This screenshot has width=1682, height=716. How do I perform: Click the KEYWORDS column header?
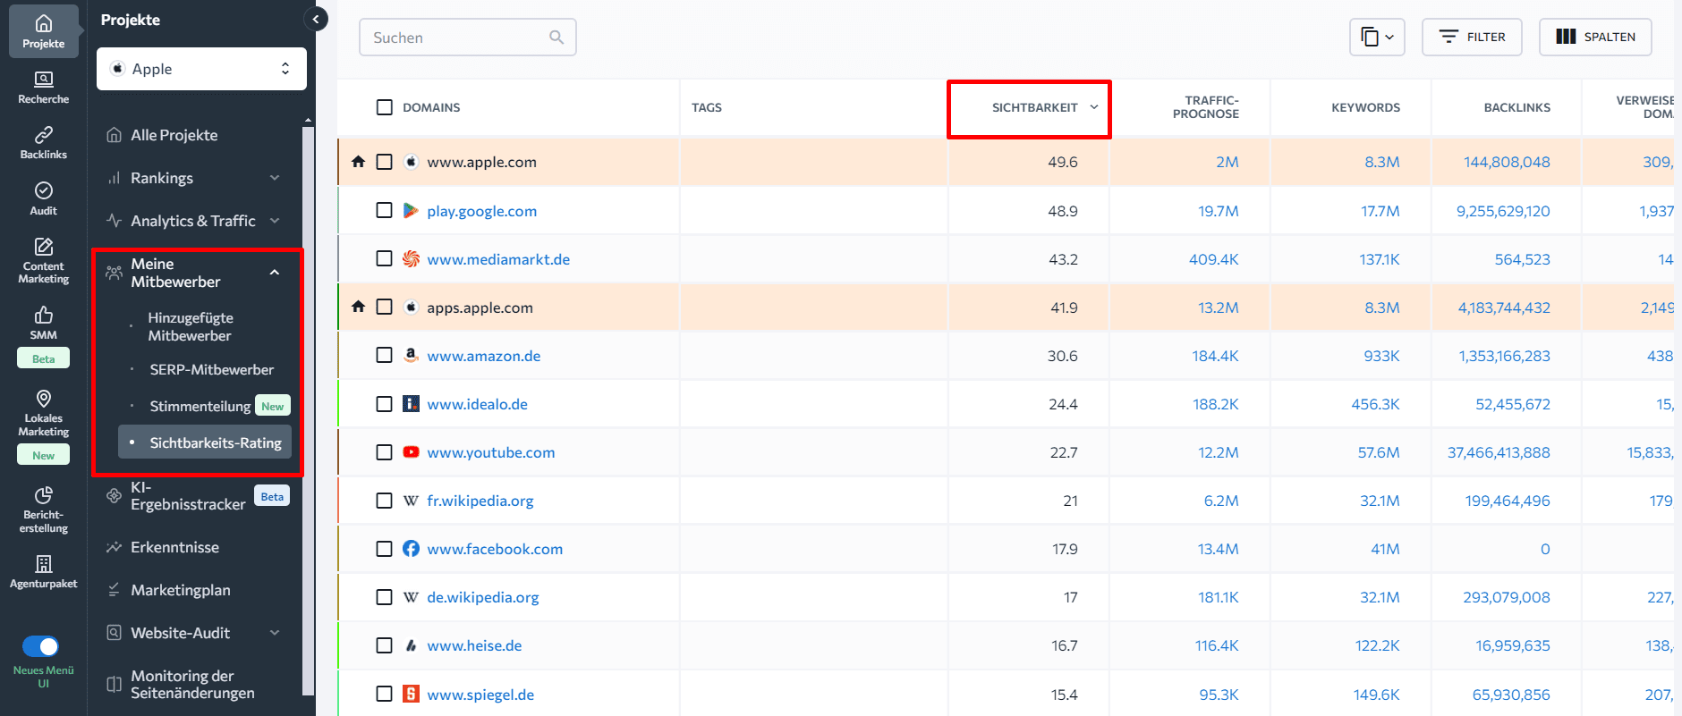(x=1365, y=107)
